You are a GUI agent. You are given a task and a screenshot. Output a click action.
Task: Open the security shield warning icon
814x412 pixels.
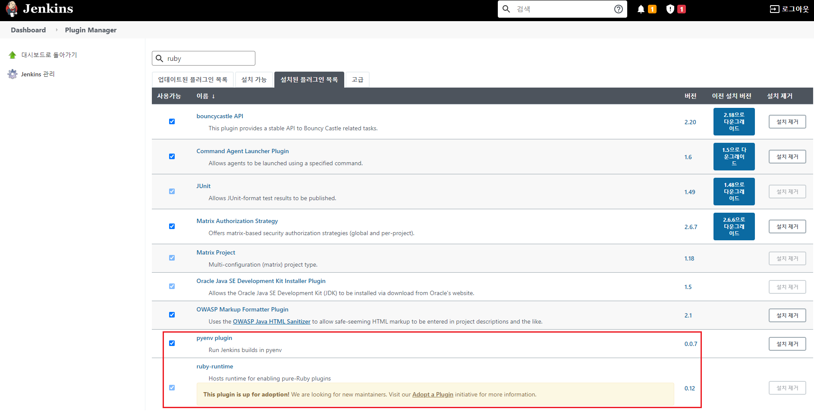coord(670,9)
